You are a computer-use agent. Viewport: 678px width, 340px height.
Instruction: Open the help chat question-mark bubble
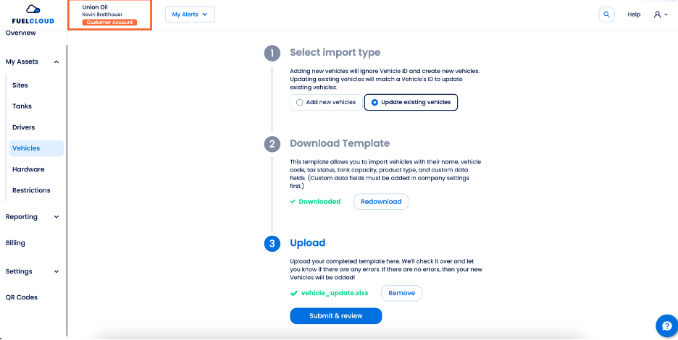[x=666, y=326]
